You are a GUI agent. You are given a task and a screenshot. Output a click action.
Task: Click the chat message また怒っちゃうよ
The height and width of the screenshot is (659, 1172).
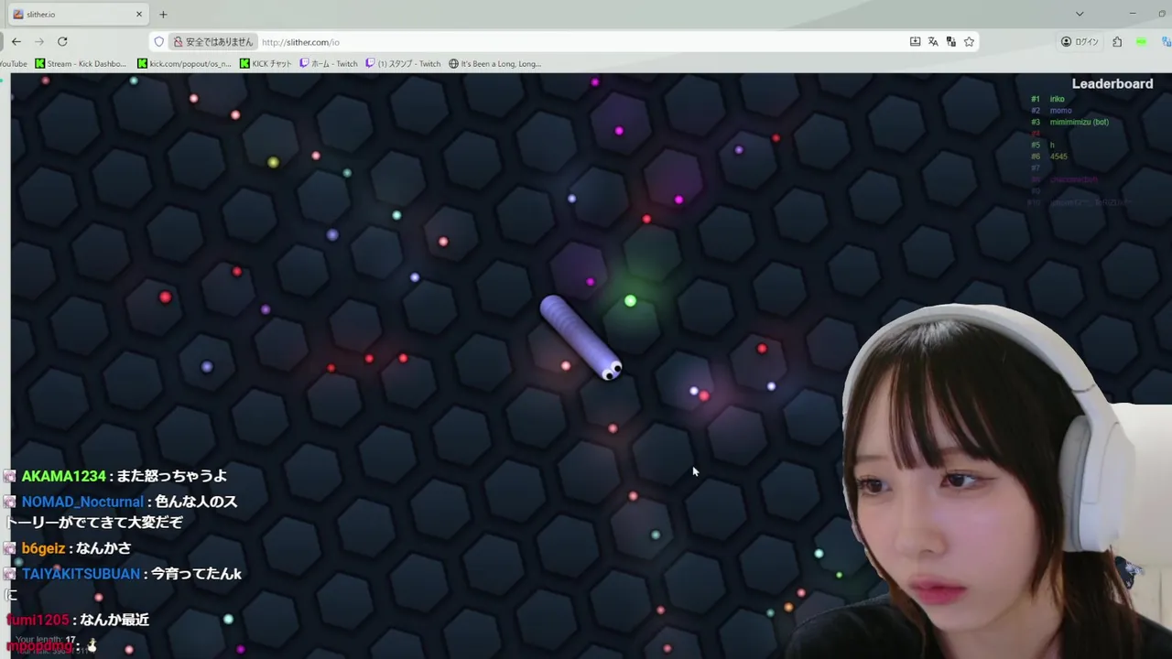[x=171, y=476]
